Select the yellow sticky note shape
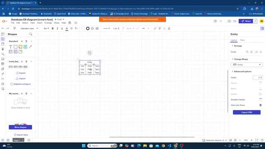The width and height of the screenshot is (265, 149). click(20, 47)
